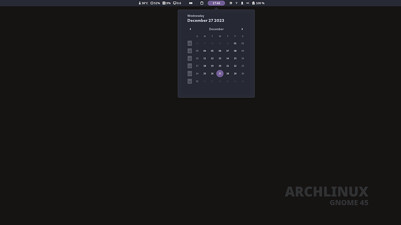Click the microphone icon in the system tray
This screenshot has width=401, height=225.
point(242,3)
